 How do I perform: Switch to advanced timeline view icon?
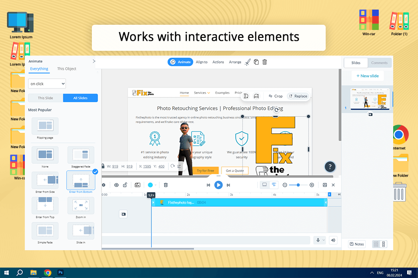(x=274, y=185)
